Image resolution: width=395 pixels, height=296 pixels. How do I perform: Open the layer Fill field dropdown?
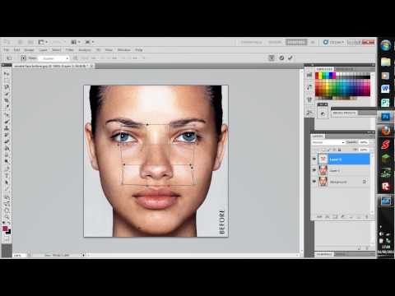[x=364, y=150]
